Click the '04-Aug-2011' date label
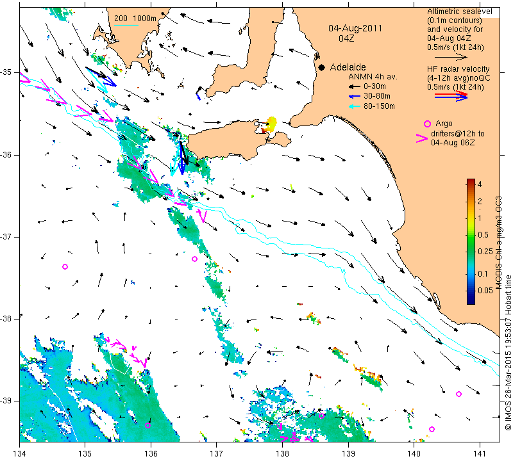The image size is (513, 461). (x=355, y=28)
